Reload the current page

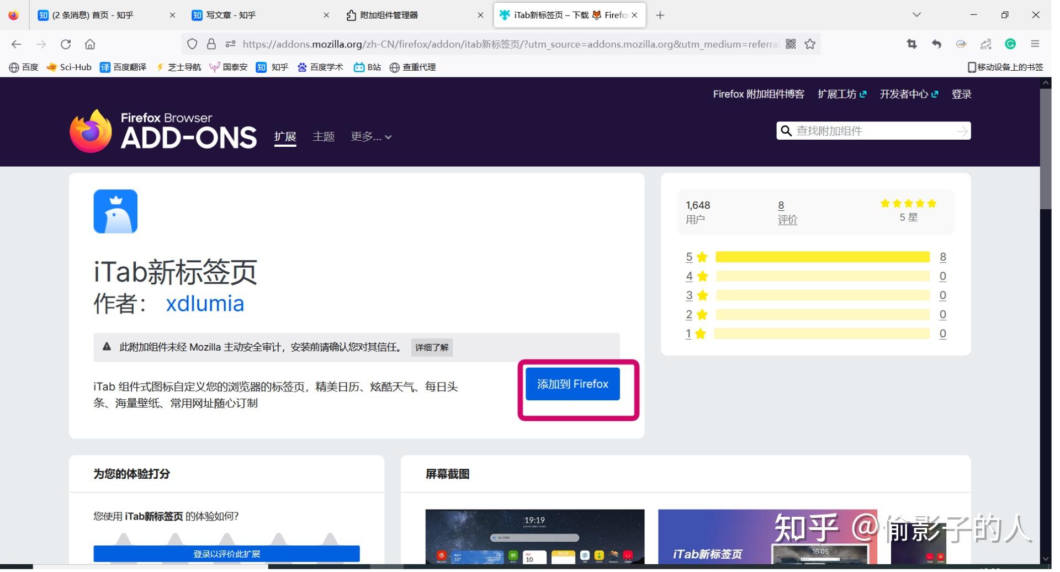66,44
